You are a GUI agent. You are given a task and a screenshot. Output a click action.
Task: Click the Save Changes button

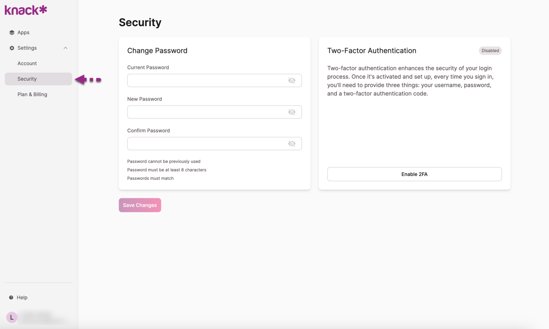pos(140,205)
